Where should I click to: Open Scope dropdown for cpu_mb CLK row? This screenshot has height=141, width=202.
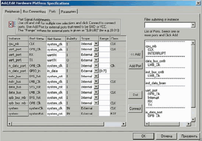coord(96,43)
